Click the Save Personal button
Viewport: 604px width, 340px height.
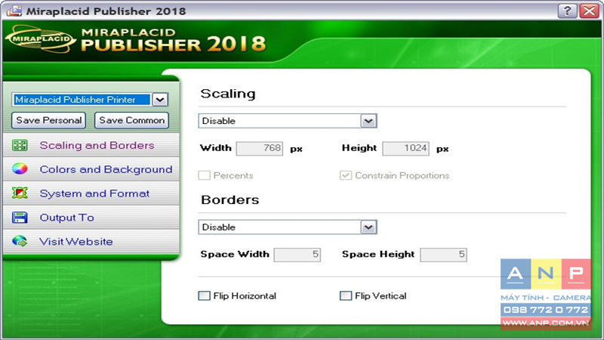(x=49, y=120)
